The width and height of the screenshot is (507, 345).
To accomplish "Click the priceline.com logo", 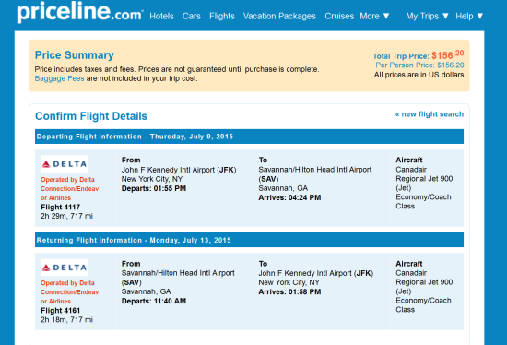I will 80,12.
